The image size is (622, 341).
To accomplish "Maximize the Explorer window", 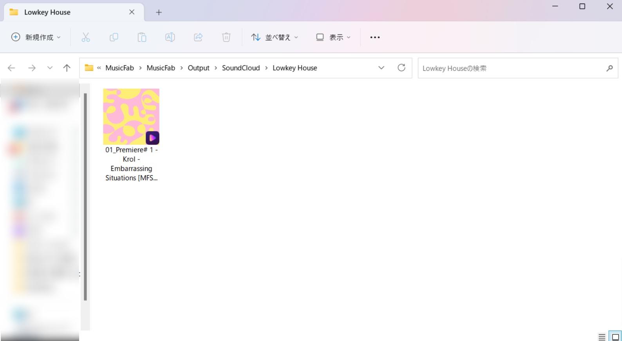I will [582, 6].
